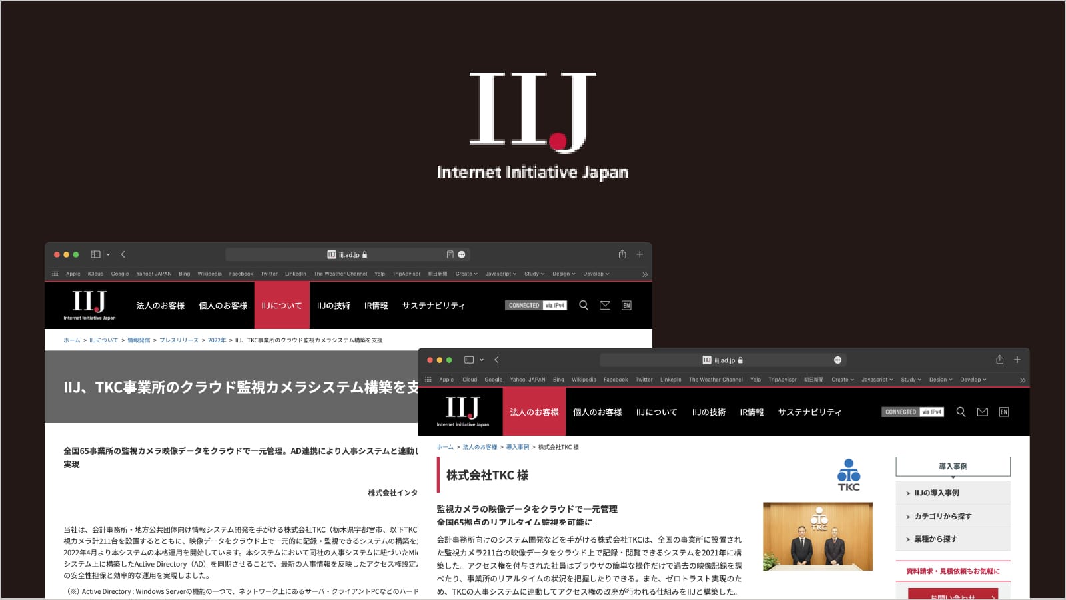
Task: Click the search icon in front window header
Action: pyautogui.click(x=961, y=412)
